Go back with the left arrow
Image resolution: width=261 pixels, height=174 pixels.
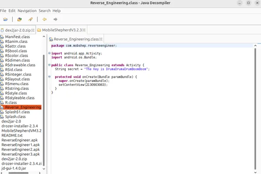[44, 19]
